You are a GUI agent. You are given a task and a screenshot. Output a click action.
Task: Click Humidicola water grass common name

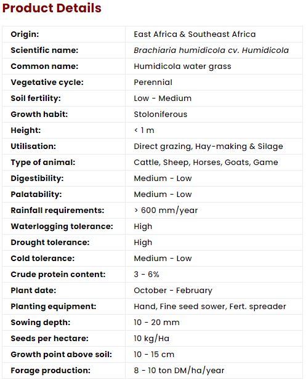tap(182, 67)
